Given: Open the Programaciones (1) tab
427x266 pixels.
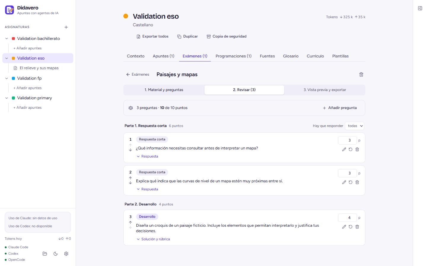Looking at the screenshot, I should pyautogui.click(x=233, y=56).
